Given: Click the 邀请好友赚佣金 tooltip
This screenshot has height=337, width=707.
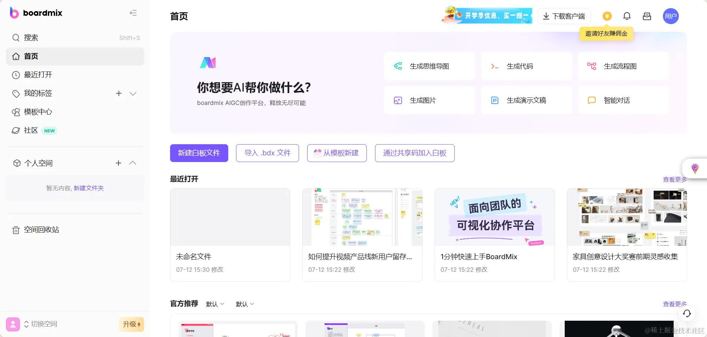Looking at the screenshot, I should pyautogui.click(x=607, y=34).
